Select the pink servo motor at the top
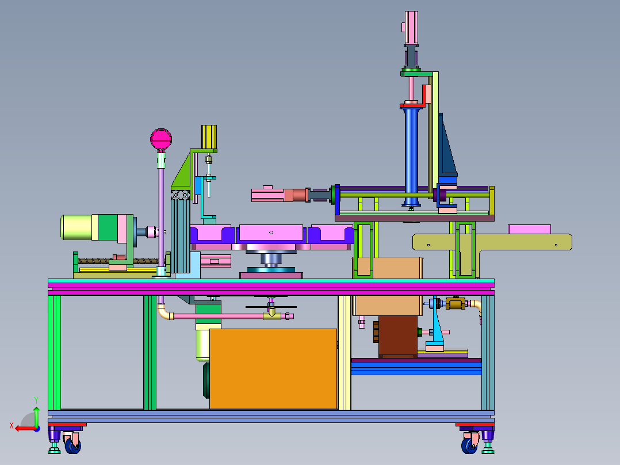The image size is (620, 465). pos(411,27)
